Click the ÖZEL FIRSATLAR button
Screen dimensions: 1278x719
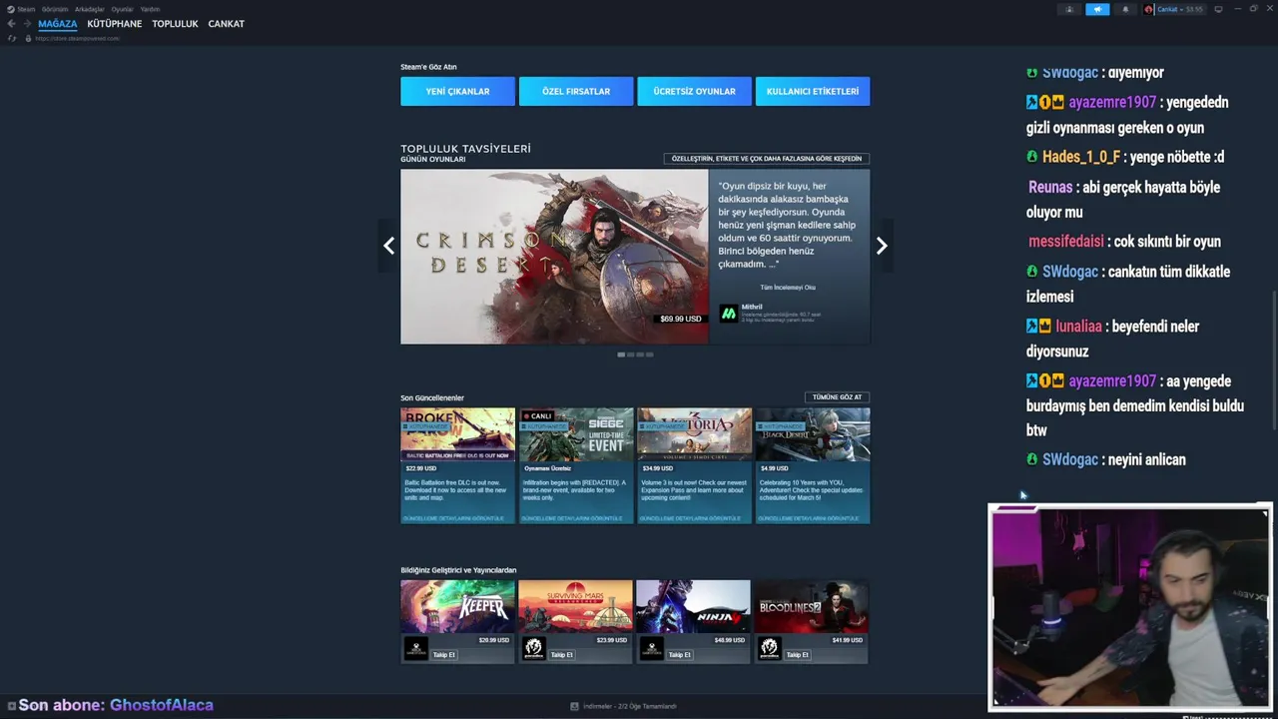576,91
